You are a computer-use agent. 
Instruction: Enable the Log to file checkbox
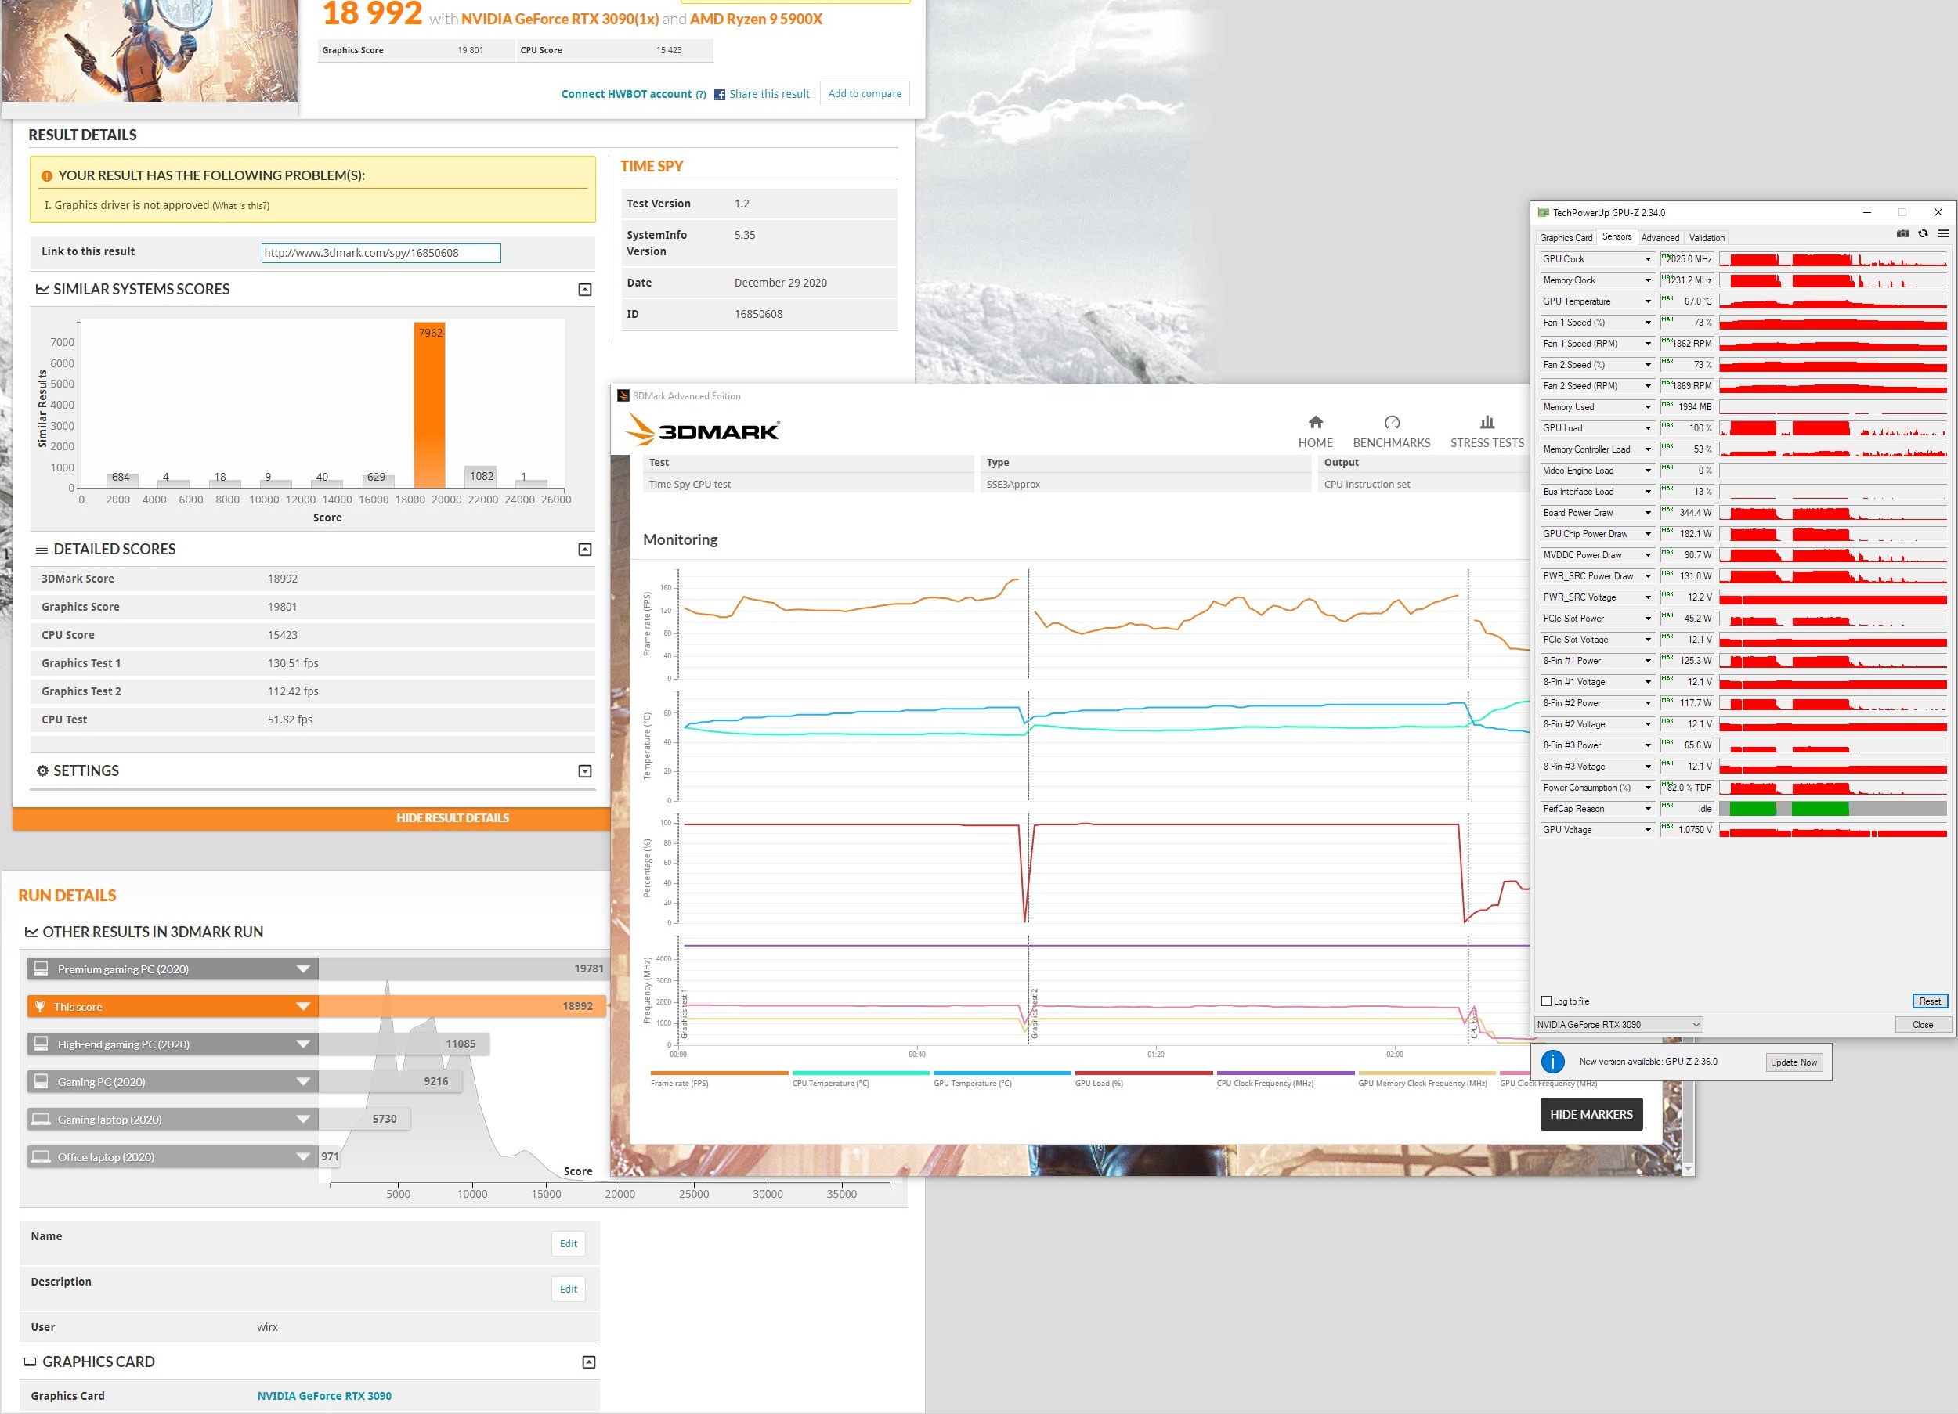(x=1545, y=1001)
